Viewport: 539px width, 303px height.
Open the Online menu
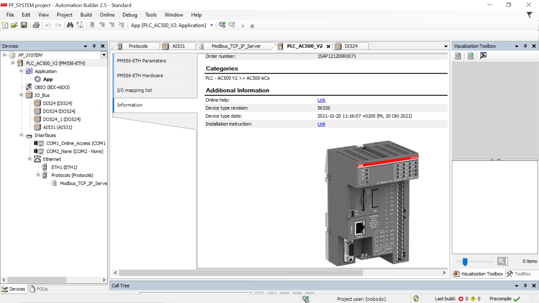pos(107,15)
